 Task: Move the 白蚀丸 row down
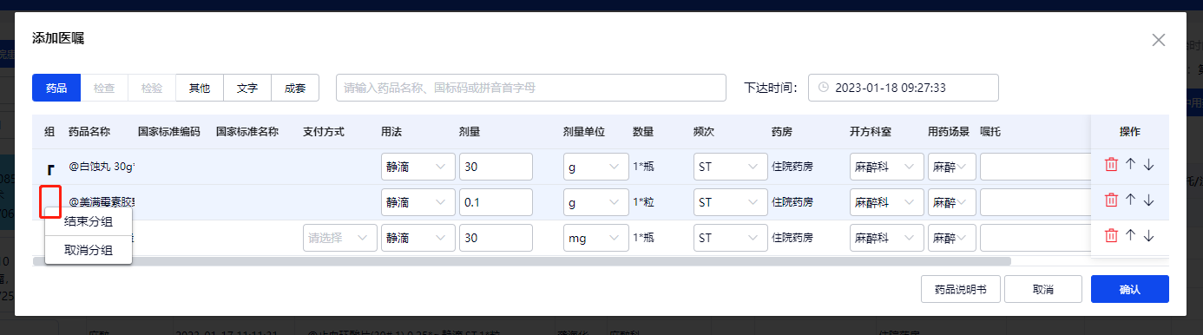(x=1148, y=165)
